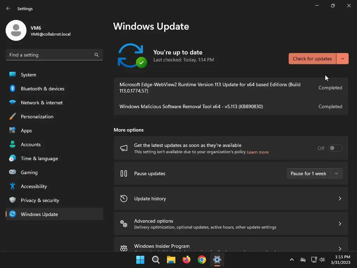This screenshot has width=357, height=268.
Task: Select the Edge-WebView2 Runtime update row
Action: point(231,88)
